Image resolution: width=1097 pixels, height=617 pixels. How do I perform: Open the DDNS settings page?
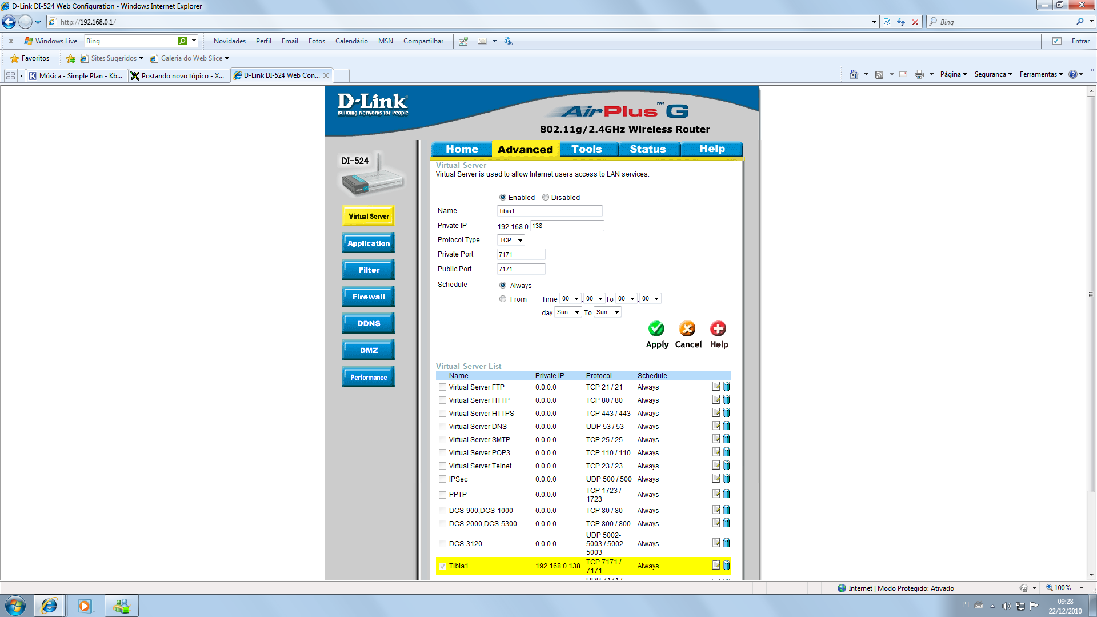(x=369, y=323)
